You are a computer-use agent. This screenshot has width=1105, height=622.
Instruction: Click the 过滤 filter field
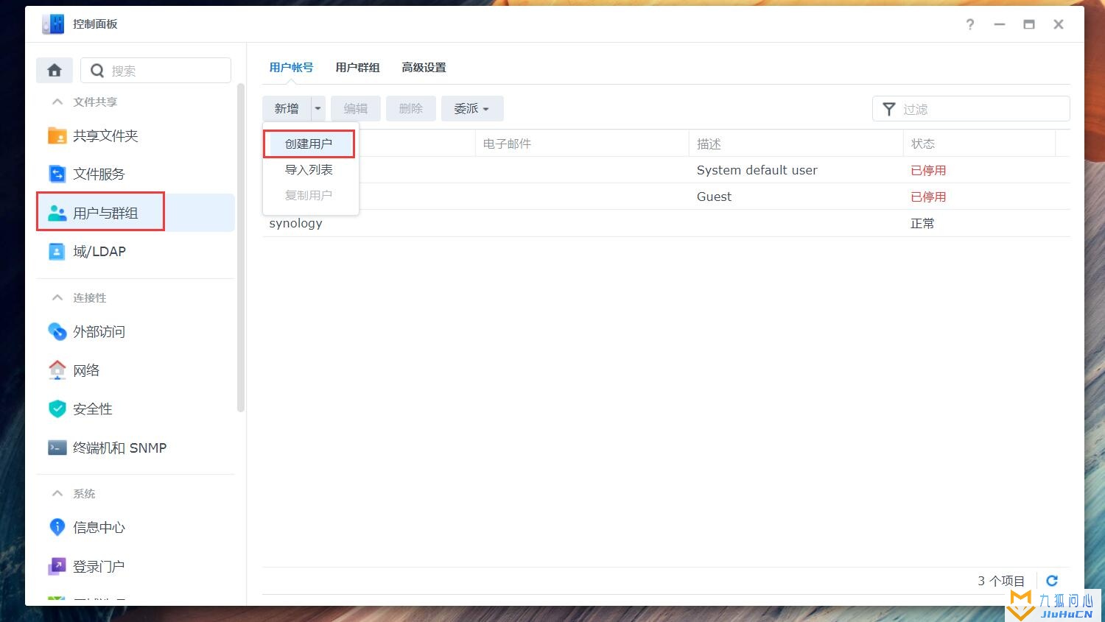click(971, 109)
